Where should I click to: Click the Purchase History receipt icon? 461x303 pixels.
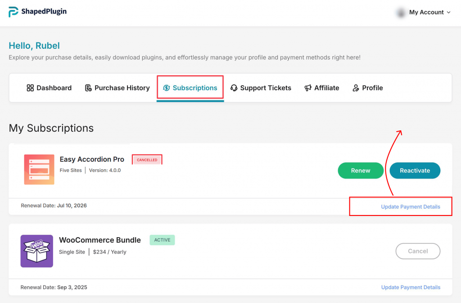point(88,88)
